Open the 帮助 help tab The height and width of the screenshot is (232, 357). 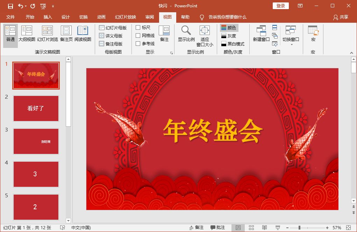click(185, 17)
